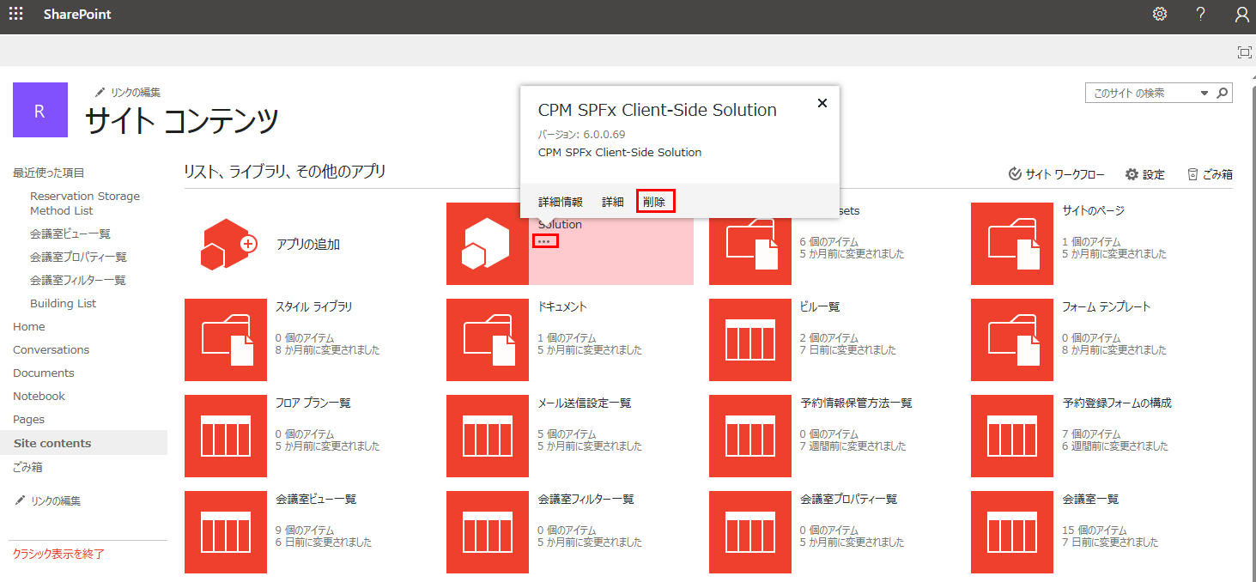Open the スタイル ライブラリ title link

click(314, 306)
